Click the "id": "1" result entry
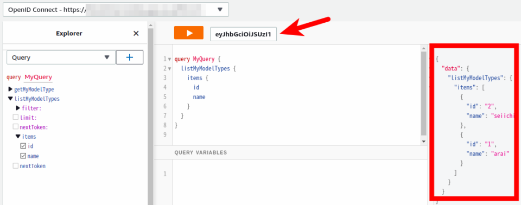This screenshot has height=205, width=521. click(481, 144)
